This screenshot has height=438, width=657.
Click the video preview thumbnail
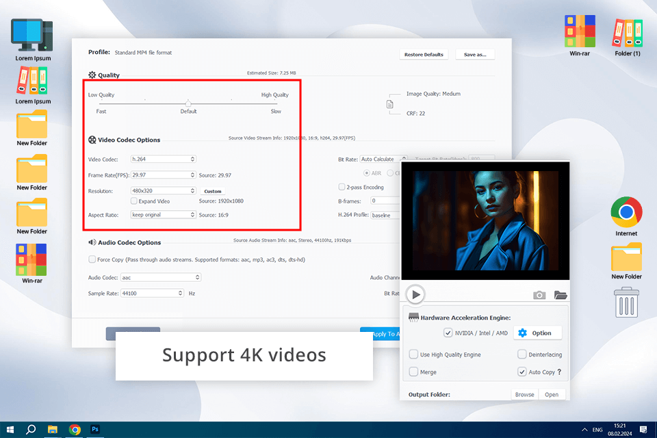[x=485, y=220]
